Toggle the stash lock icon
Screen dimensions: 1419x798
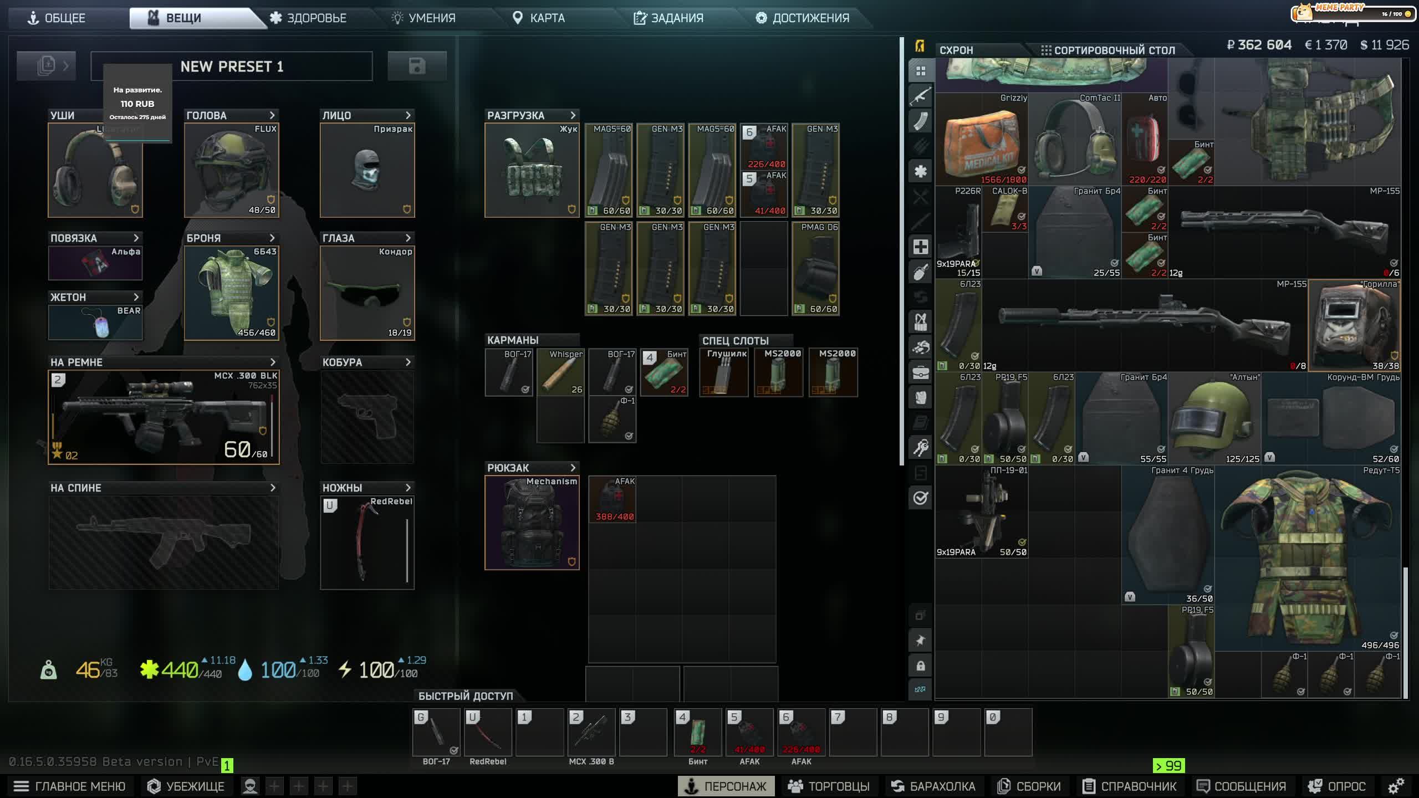coord(920,666)
